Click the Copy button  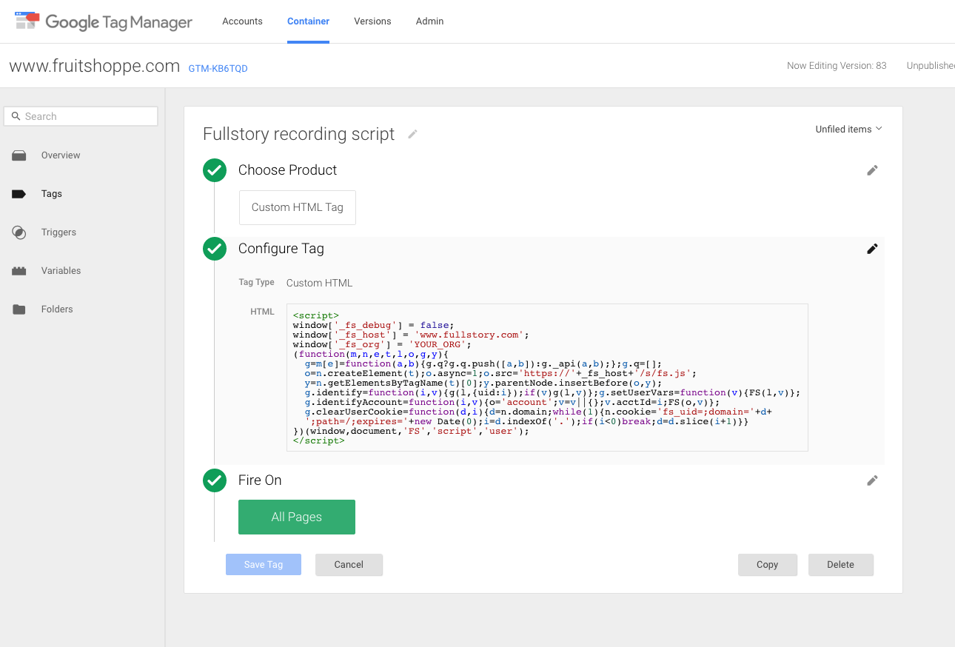767,565
